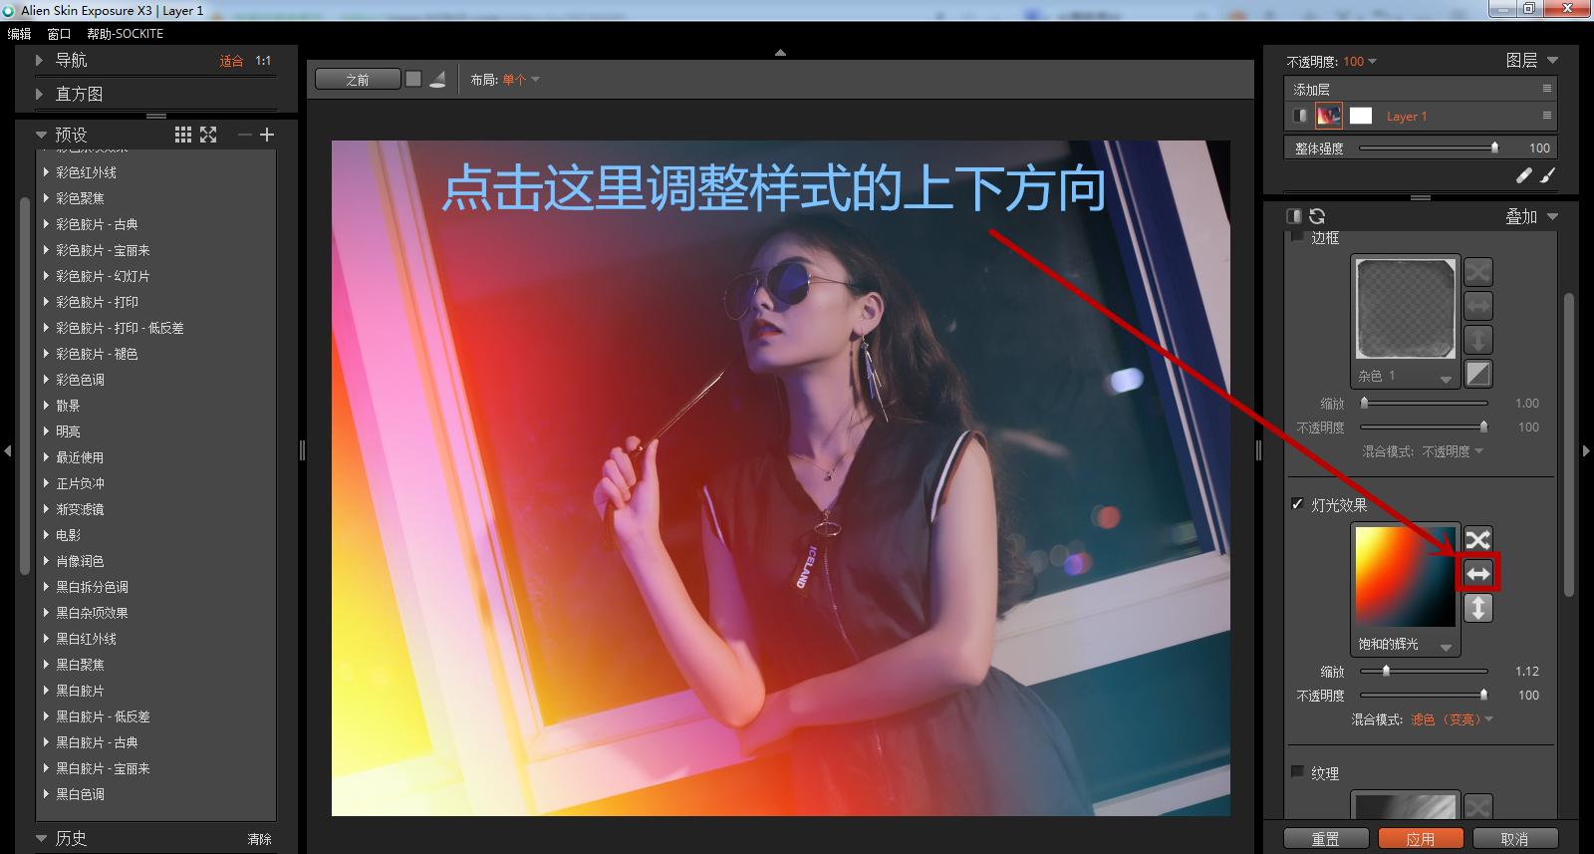Open the 杂色 1 border preset dropdown
The width and height of the screenshot is (1594, 854).
pyautogui.click(x=1406, y=377)
